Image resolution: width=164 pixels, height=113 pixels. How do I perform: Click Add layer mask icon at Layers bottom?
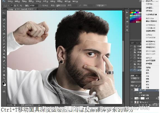coord(143,105)
